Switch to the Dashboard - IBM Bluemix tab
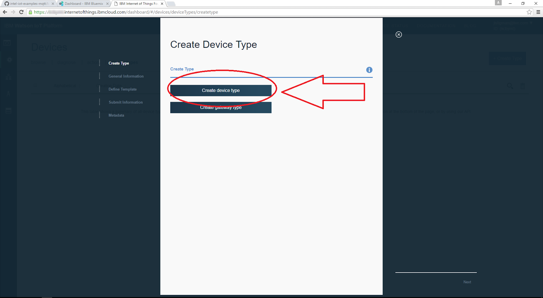The height and width of the screenshot is (298, 543). [x=83, y=4]
